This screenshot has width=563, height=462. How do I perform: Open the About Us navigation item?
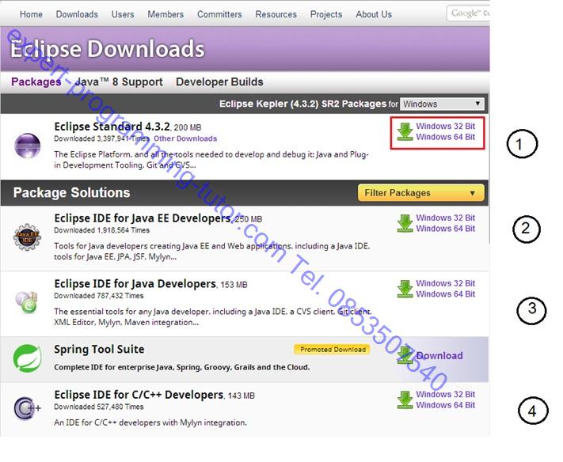point(374,14)
